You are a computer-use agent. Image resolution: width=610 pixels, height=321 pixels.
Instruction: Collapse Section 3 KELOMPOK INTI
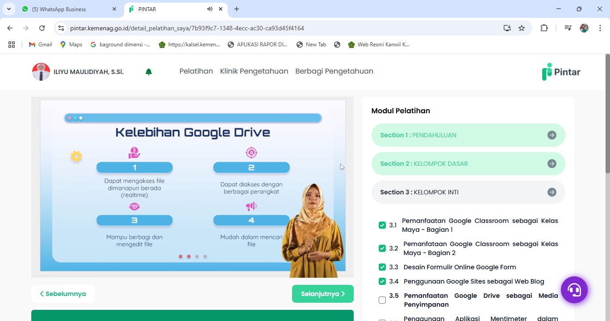tap(468, 192)
